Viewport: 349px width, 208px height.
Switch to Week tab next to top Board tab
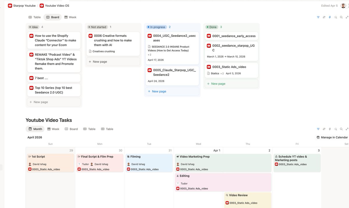[x=70, y=17]
